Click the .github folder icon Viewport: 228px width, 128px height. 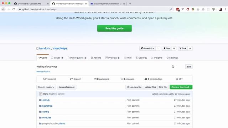pos(40,100)
